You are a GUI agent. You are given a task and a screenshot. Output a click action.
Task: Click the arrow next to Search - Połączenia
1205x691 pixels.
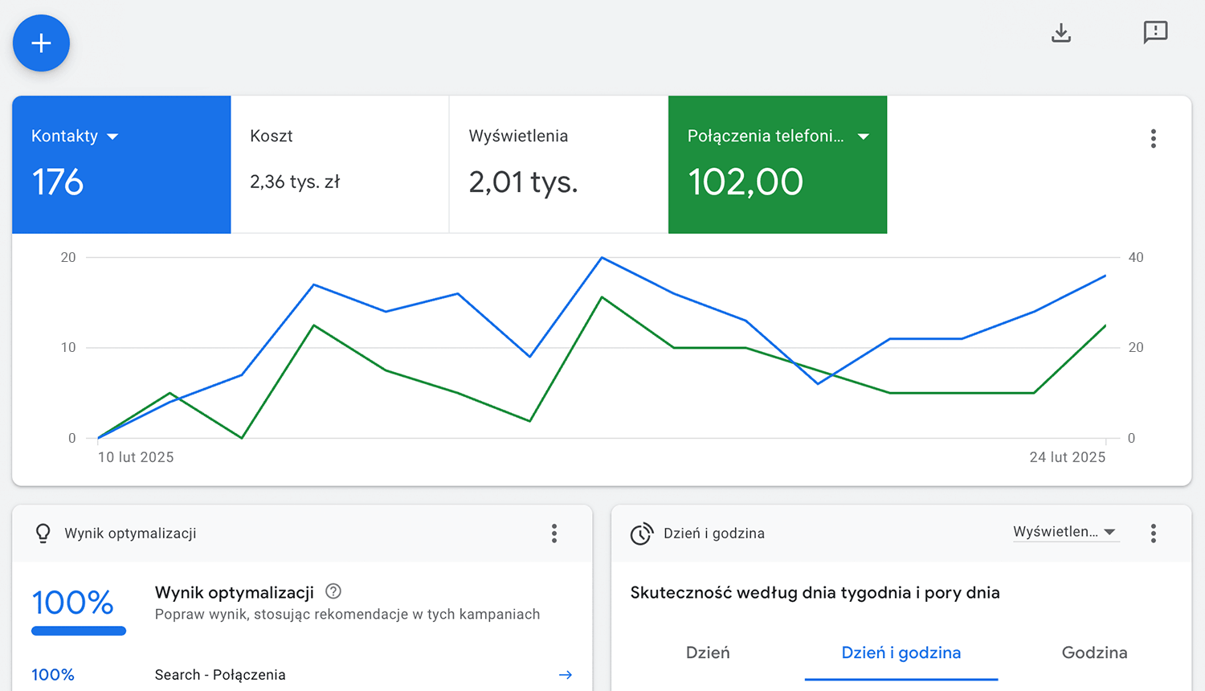566,675
